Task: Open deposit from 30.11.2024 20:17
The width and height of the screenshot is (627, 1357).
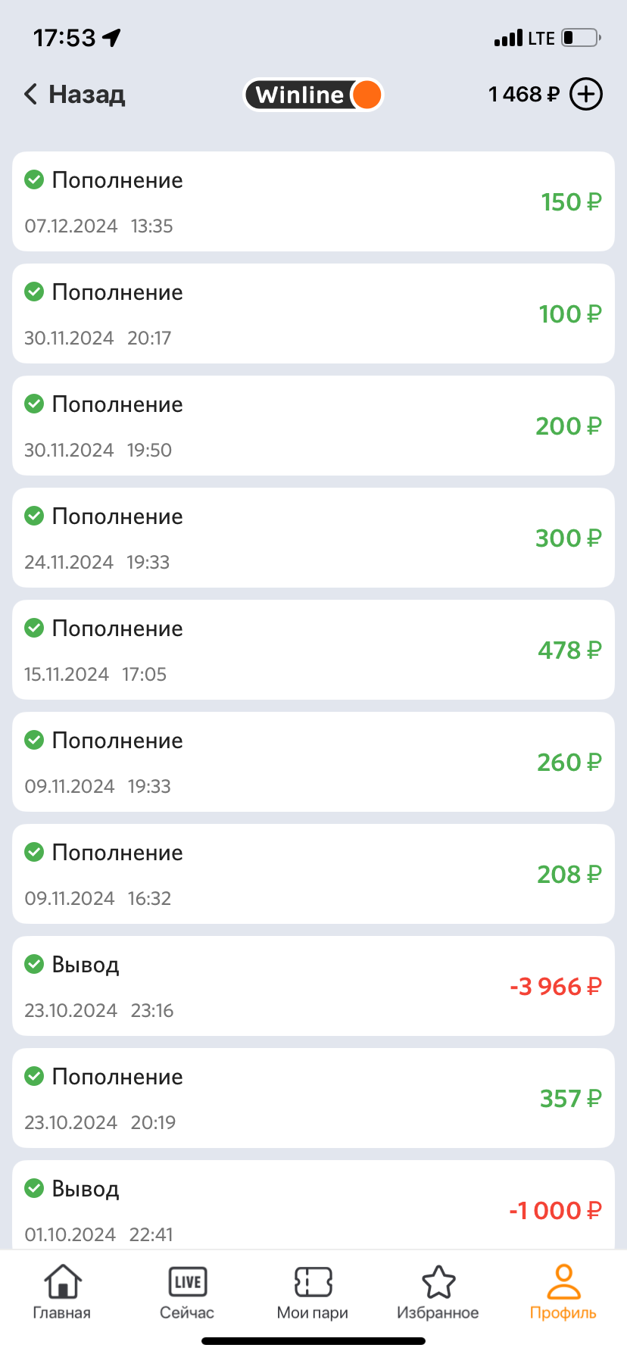Action: tap(313, 314)
